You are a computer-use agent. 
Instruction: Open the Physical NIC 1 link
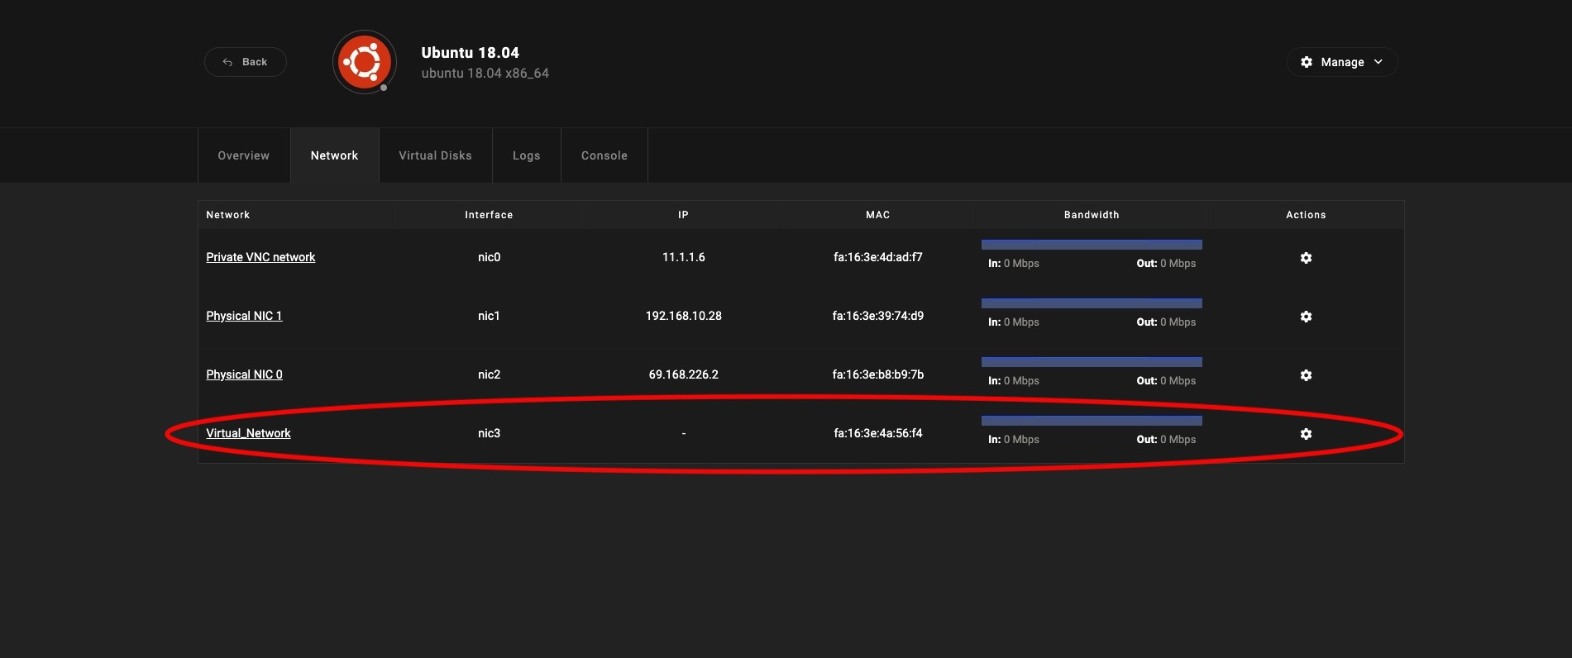coord(244,316)
